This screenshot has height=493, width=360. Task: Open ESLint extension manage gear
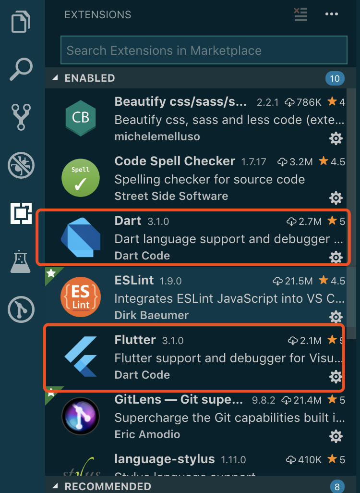click(336, 317)
